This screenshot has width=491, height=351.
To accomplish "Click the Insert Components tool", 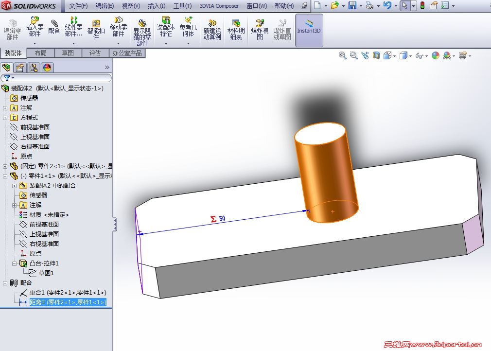I will 35,27.
